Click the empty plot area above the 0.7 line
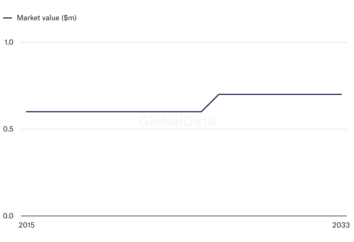354x242 pixels. (184, 68)
